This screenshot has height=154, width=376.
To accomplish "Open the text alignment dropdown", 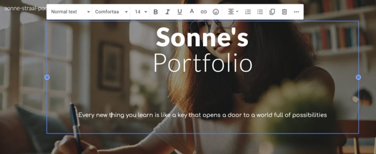I will [233, 12].
